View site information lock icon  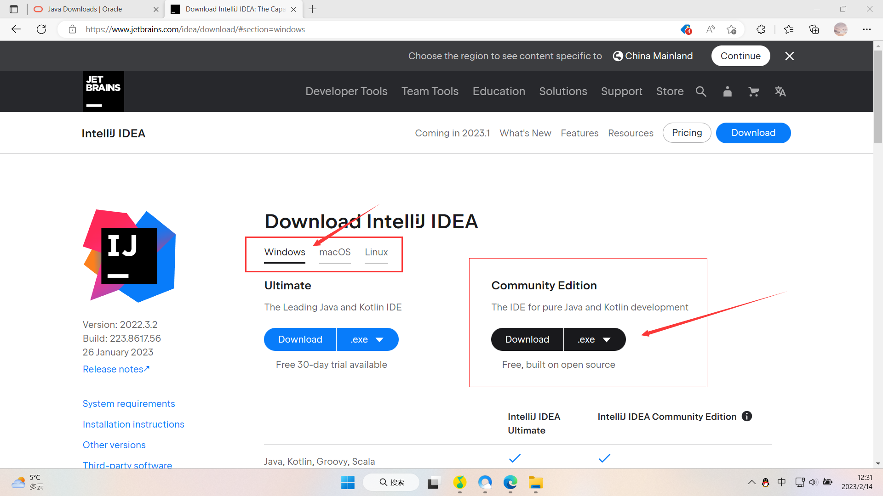tap(72, 29)
